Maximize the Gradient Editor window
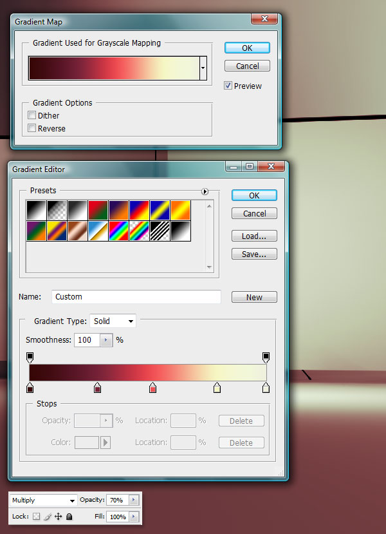This screenshot has width=386, height=534. (x=250, y=166)
